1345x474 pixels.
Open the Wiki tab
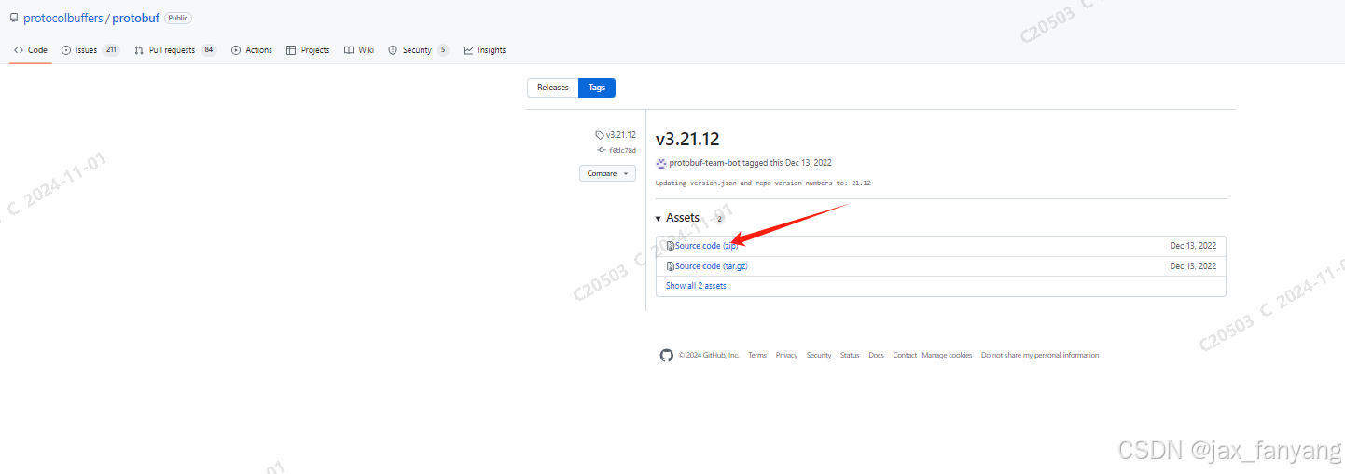pos(359,50)
